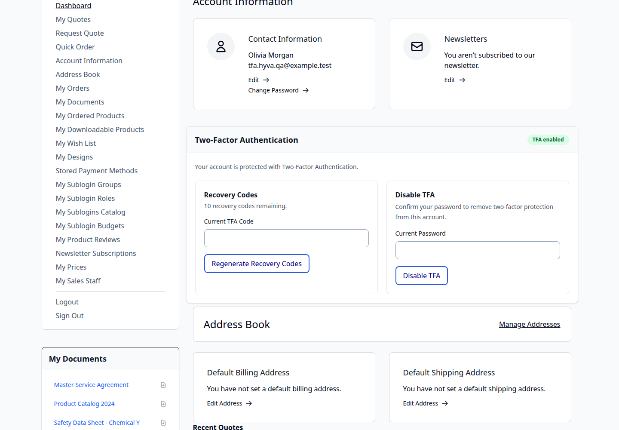Open Address Book sidebar link
This screenshot has width=619, height=430.
point(78,74)
